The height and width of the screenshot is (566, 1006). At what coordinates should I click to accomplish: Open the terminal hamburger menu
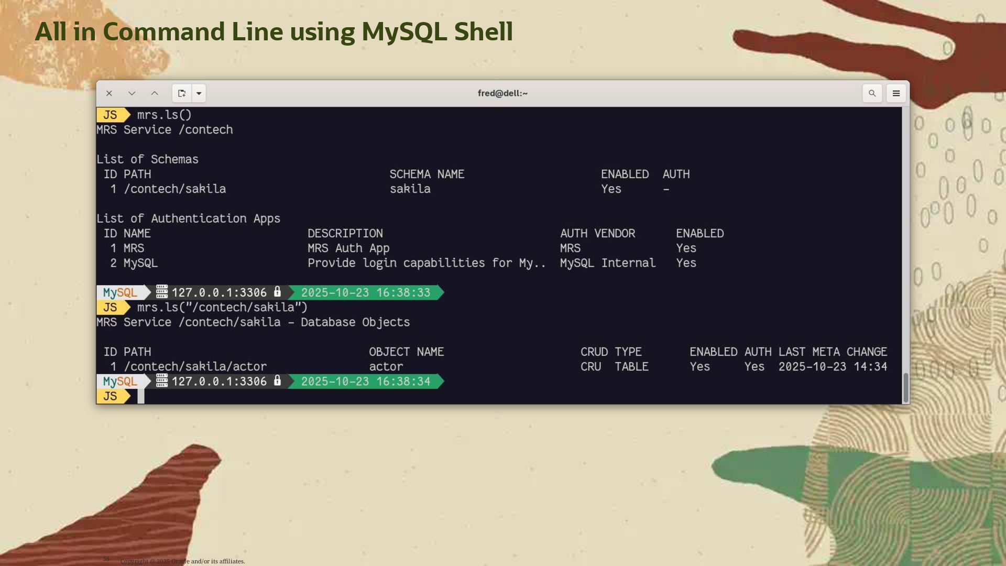tap(896, 93)
